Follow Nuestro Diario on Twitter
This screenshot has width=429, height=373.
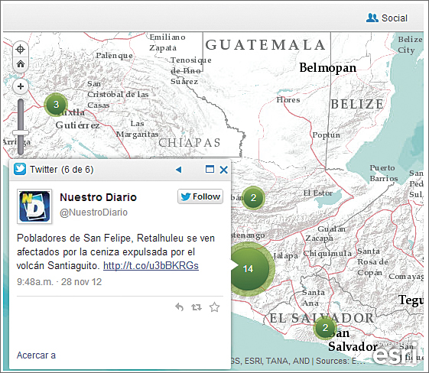point(200,196)
